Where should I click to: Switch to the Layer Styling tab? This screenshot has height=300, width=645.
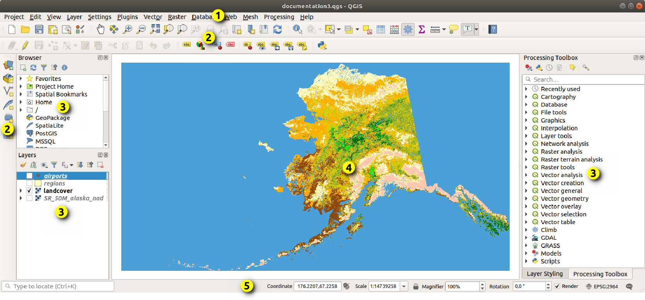tap(544, 274)
